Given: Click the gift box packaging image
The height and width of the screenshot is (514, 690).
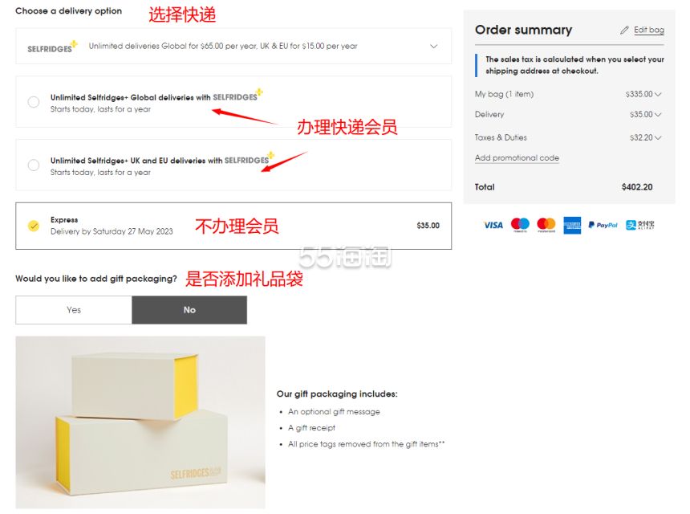Looking at the screenshot, I should (140, 422).
